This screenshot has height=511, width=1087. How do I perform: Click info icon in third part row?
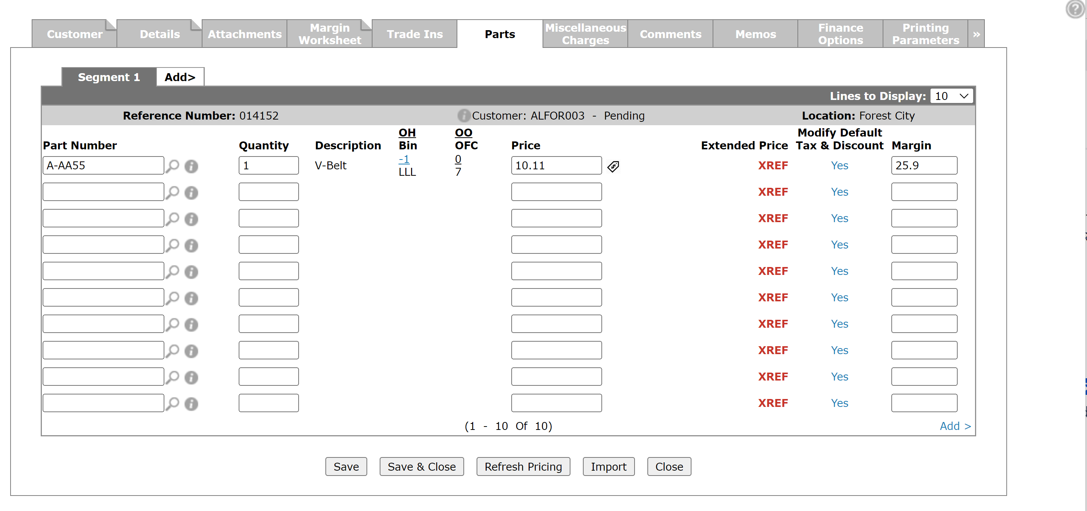[x=191, y=219]
